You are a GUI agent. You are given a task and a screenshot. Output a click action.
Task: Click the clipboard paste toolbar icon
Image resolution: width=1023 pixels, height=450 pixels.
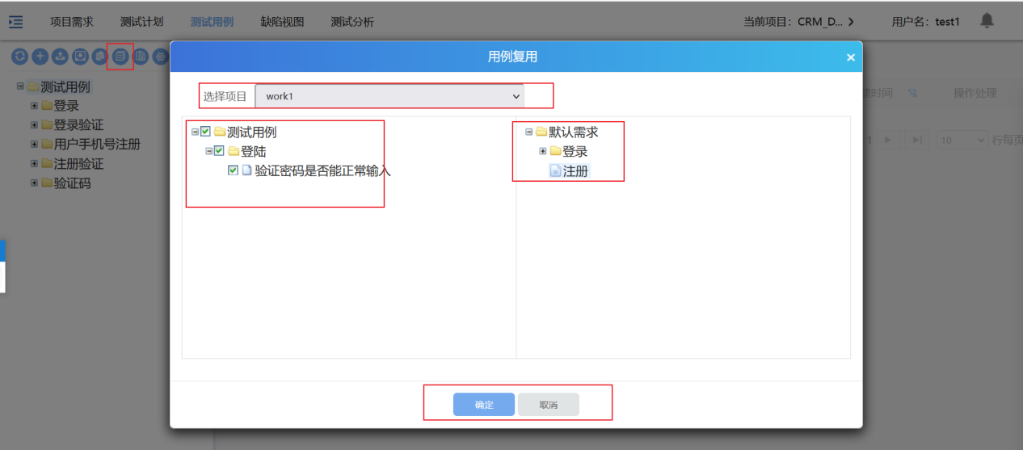pos(141,57)
